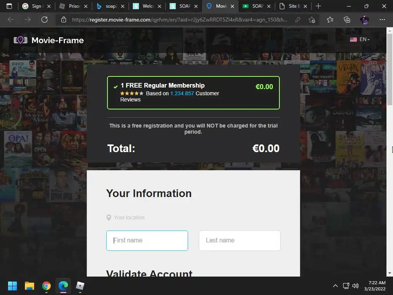Close the Site B tab
The width and height of the screenshot is (393, 295).
point(305,6)
